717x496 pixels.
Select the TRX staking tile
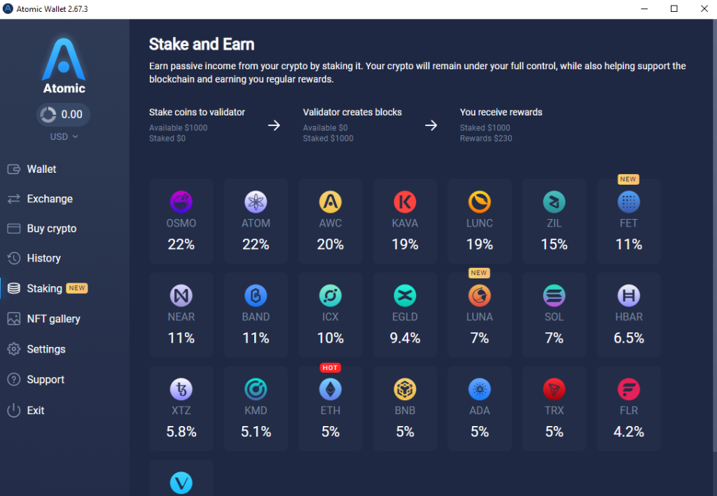(554, 408)
